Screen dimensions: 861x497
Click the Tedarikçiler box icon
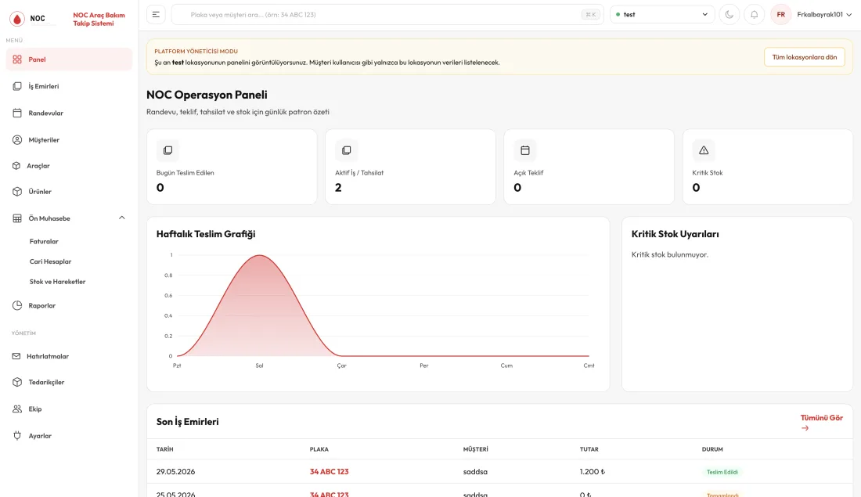(x=17, y=382)
